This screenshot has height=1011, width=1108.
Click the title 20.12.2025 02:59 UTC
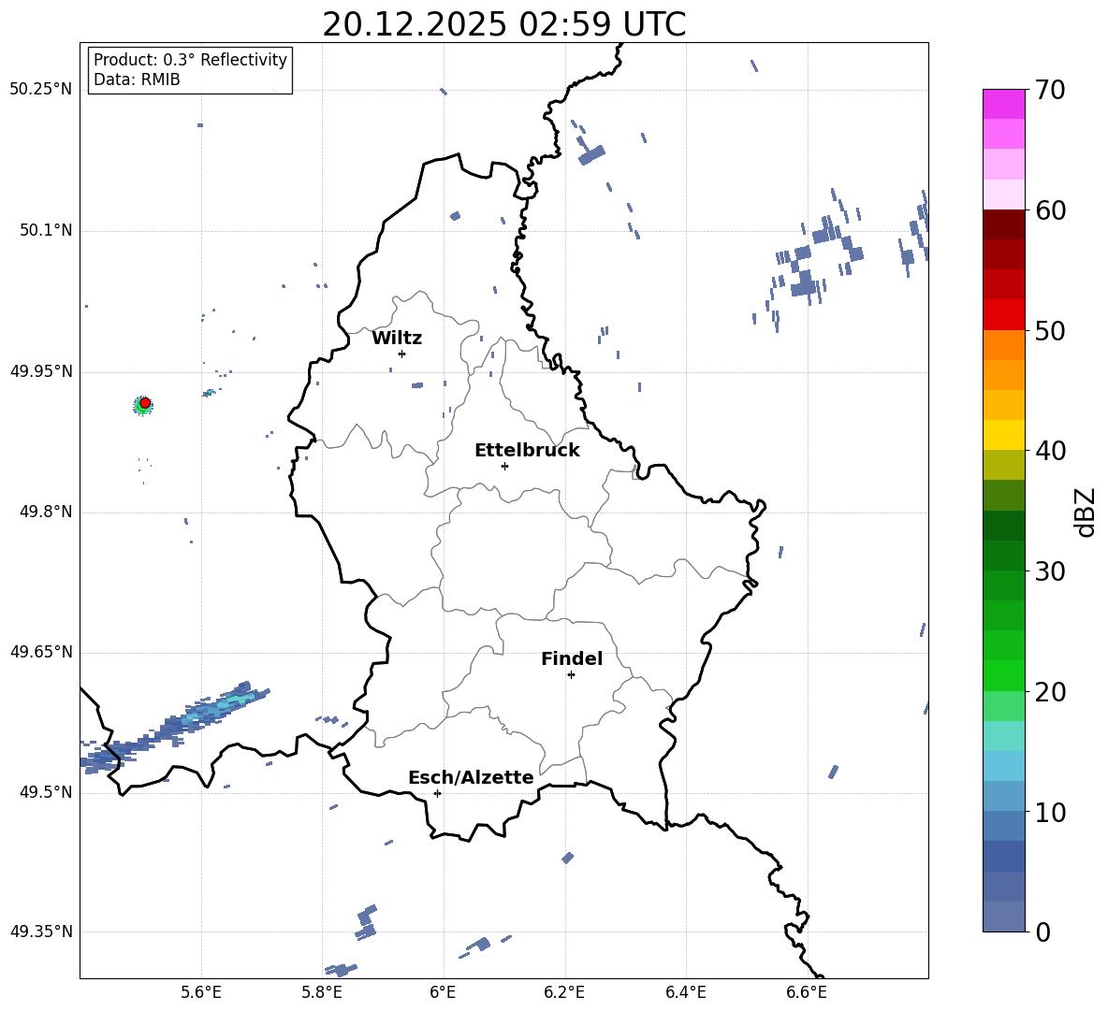click(503, 24)
